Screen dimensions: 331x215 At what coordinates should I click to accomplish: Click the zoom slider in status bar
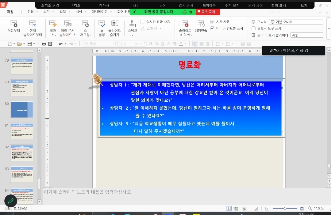point(285,209)
